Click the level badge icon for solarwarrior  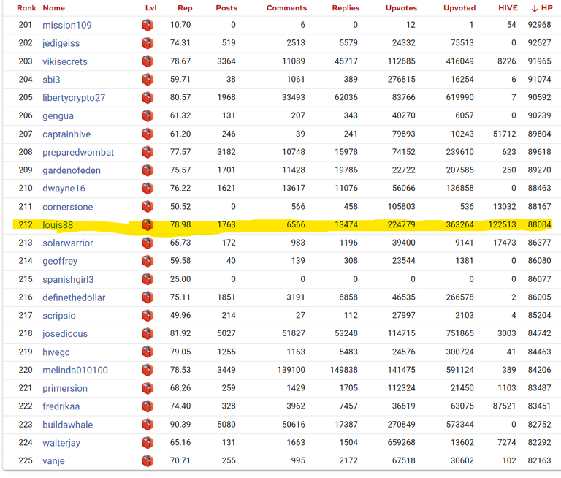pos(148,243)
